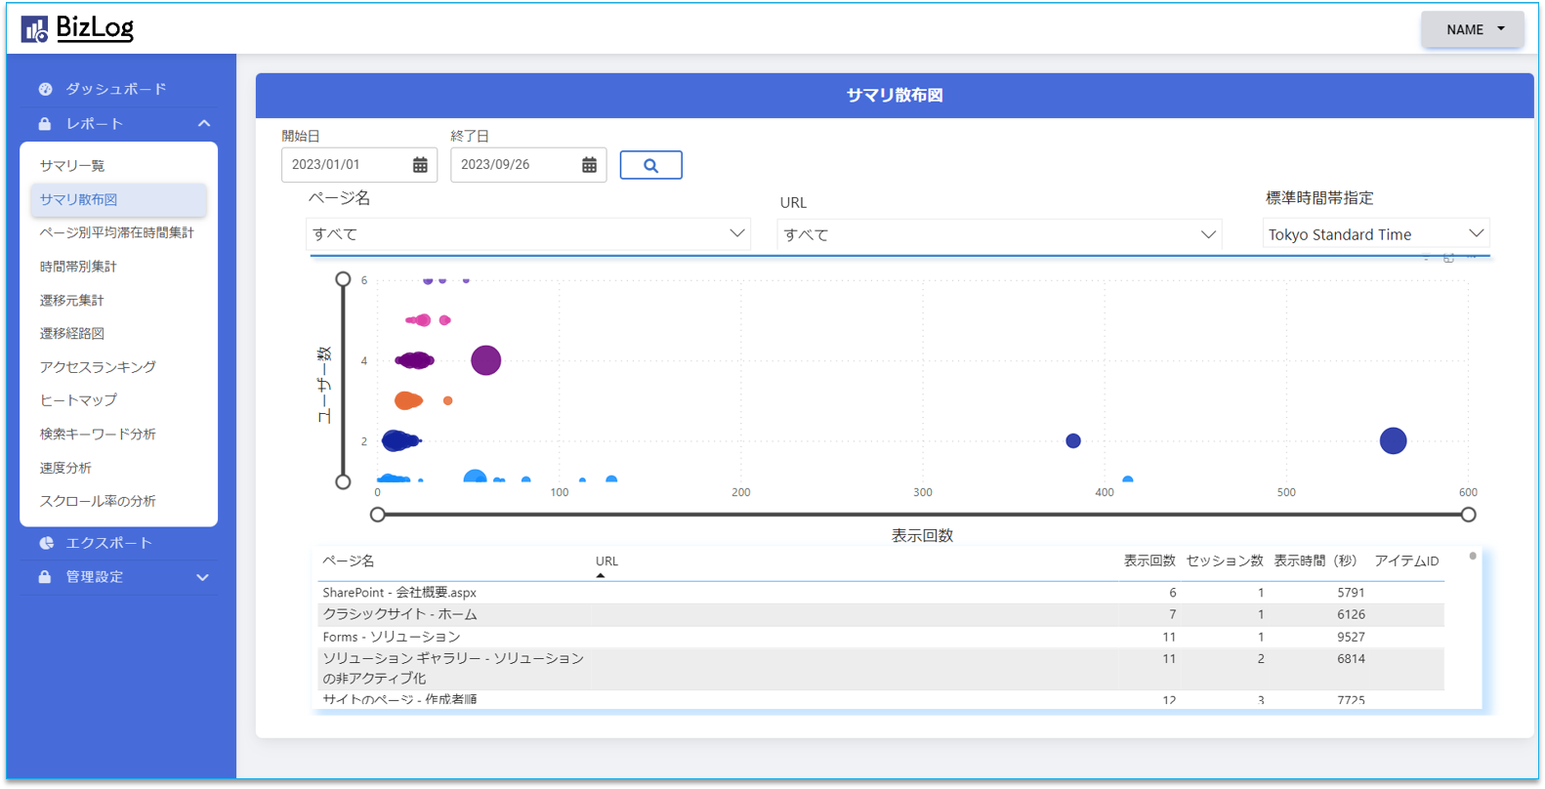Open 遷移元集計 report

72,300
